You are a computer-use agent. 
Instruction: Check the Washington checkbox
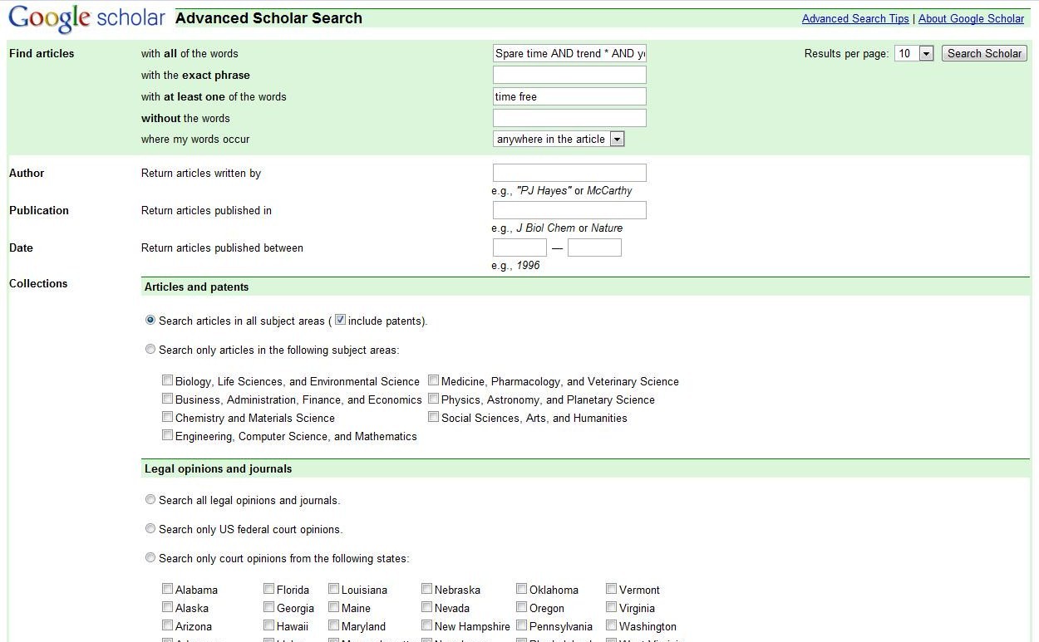coord(612,625)
